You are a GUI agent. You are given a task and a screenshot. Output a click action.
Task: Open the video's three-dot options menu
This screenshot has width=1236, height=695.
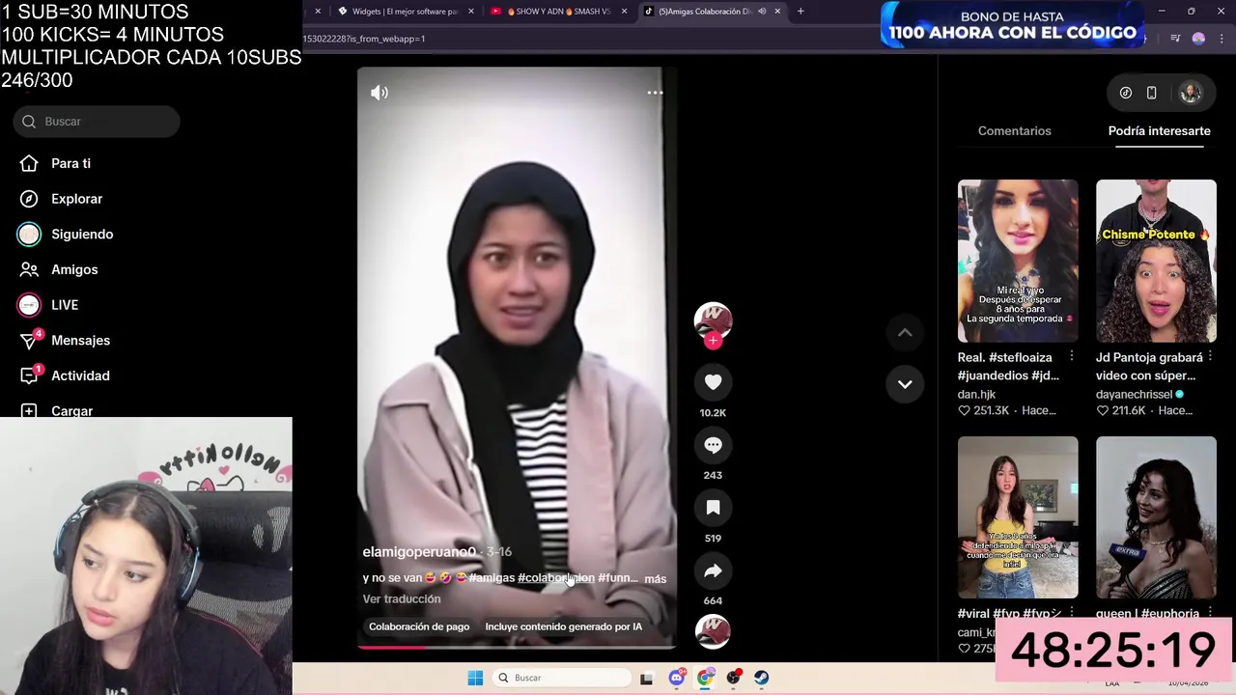click(655, 93)
